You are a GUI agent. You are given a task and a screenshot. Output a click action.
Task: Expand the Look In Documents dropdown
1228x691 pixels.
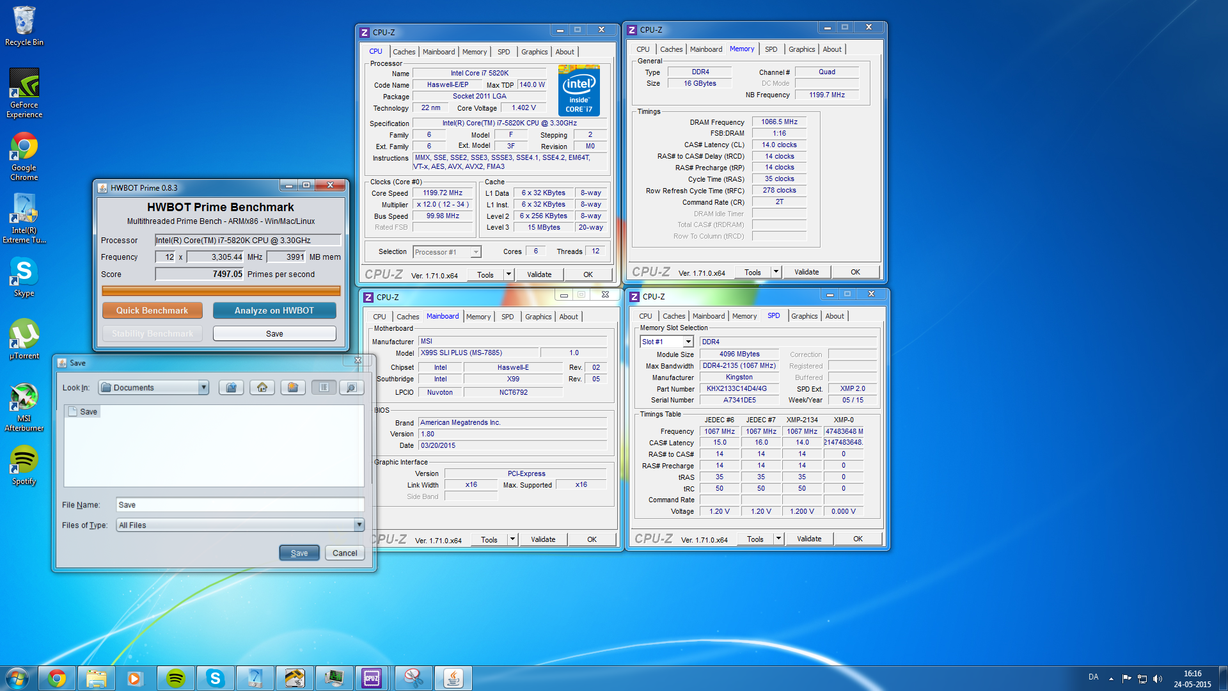click(203, 387)
